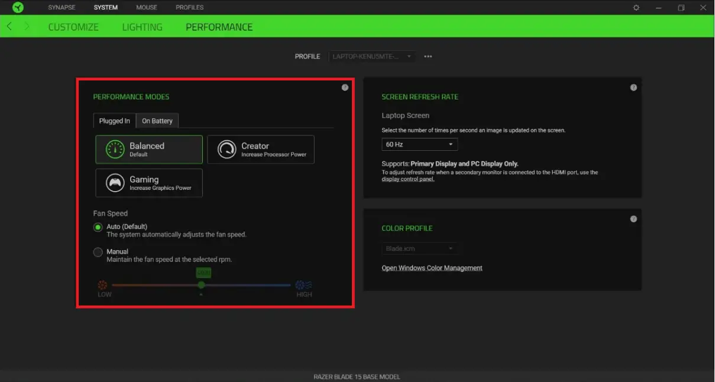
Task: Open Synapse settings via the gear icon
Action: click(x=636, y=7)
